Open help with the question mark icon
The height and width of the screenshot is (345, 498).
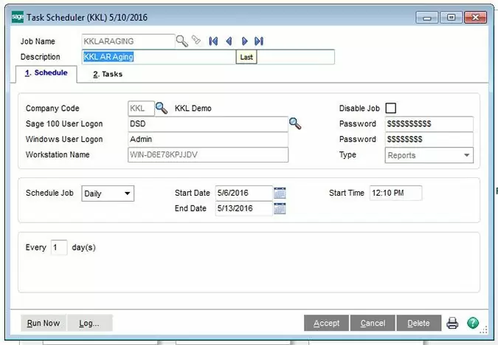473,323
